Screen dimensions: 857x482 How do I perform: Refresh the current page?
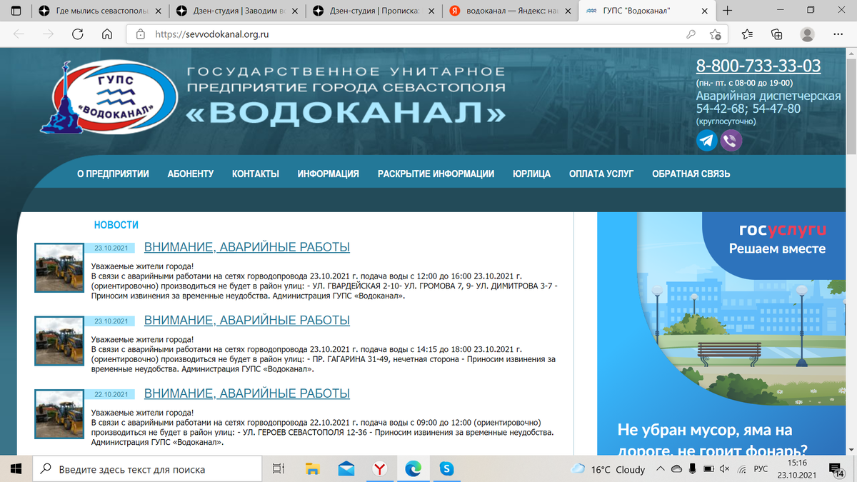click(76, 34)
